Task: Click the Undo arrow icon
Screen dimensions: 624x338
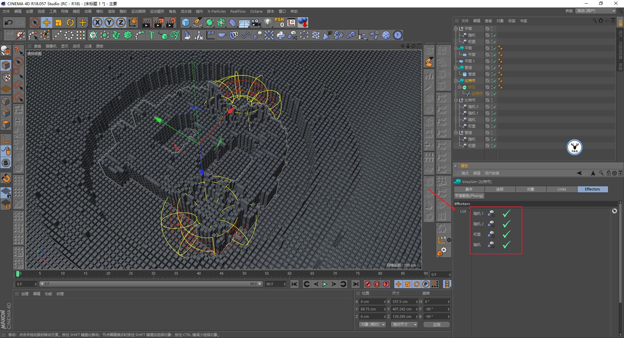Action: click(x=9, y=22)
